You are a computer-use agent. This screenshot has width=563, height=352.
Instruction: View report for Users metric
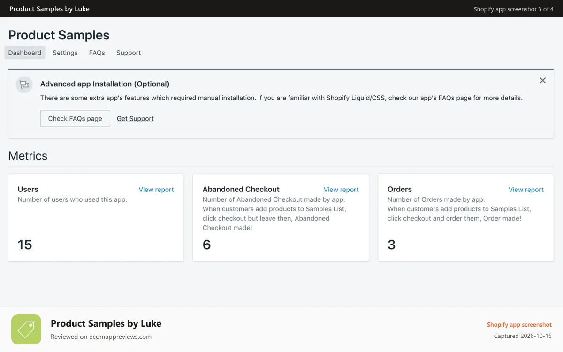pos(156,190)
